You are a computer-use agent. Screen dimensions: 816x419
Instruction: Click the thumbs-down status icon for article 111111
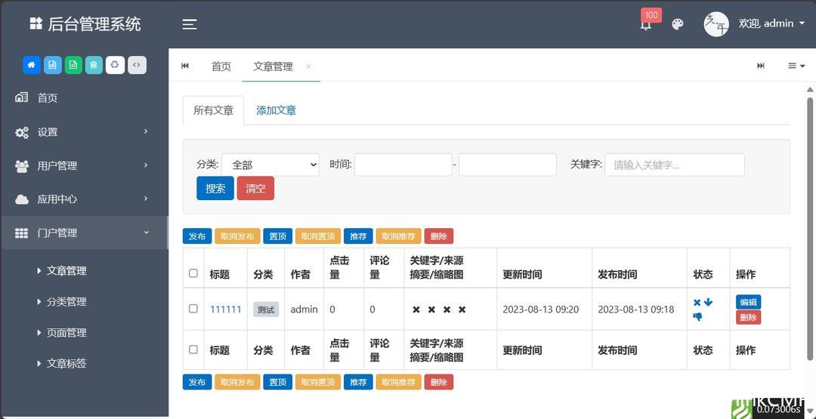click(697, 317)
